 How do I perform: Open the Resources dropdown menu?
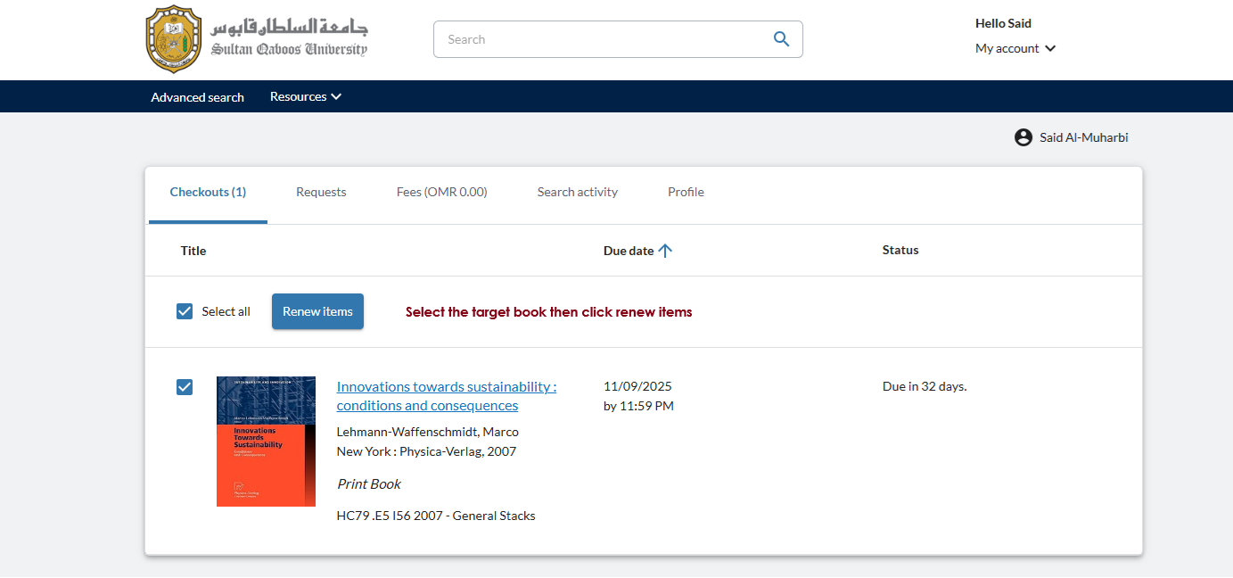click(306, 96)
